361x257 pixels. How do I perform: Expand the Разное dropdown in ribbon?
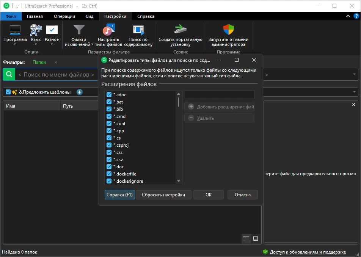coord(52,44)
